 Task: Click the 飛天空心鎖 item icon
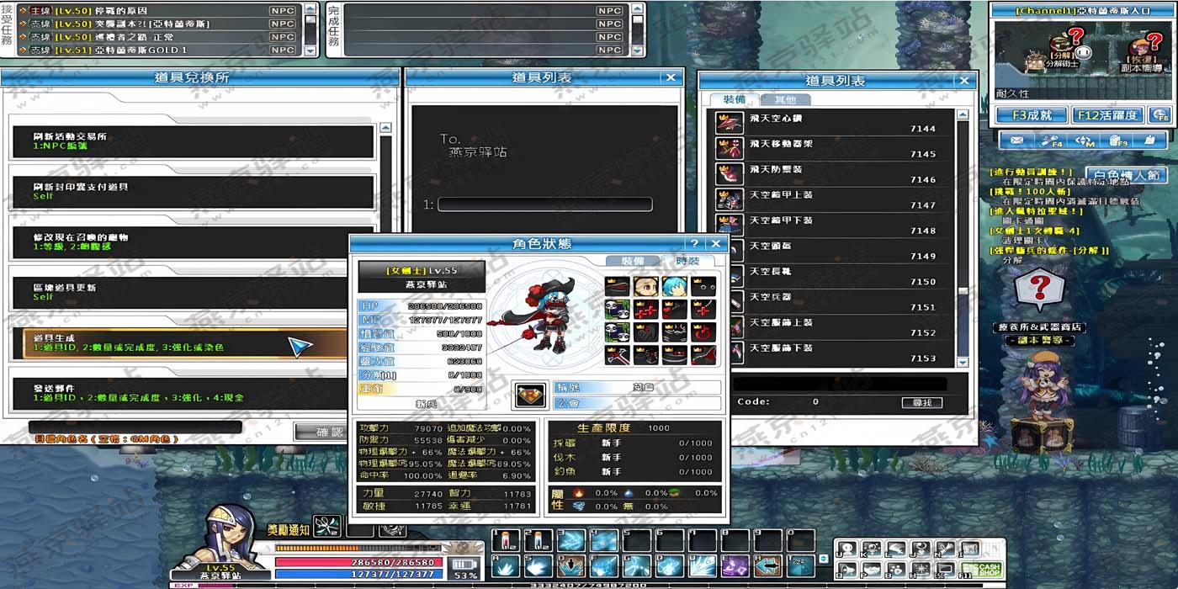click(x=729, y=123)
